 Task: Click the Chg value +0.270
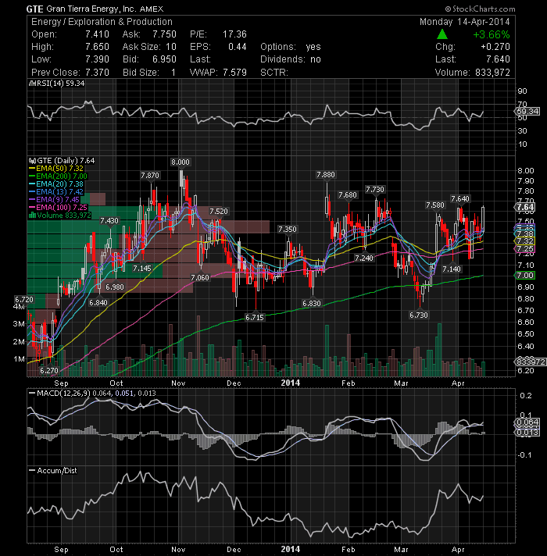pyautogui.click(x=495, y=47)
